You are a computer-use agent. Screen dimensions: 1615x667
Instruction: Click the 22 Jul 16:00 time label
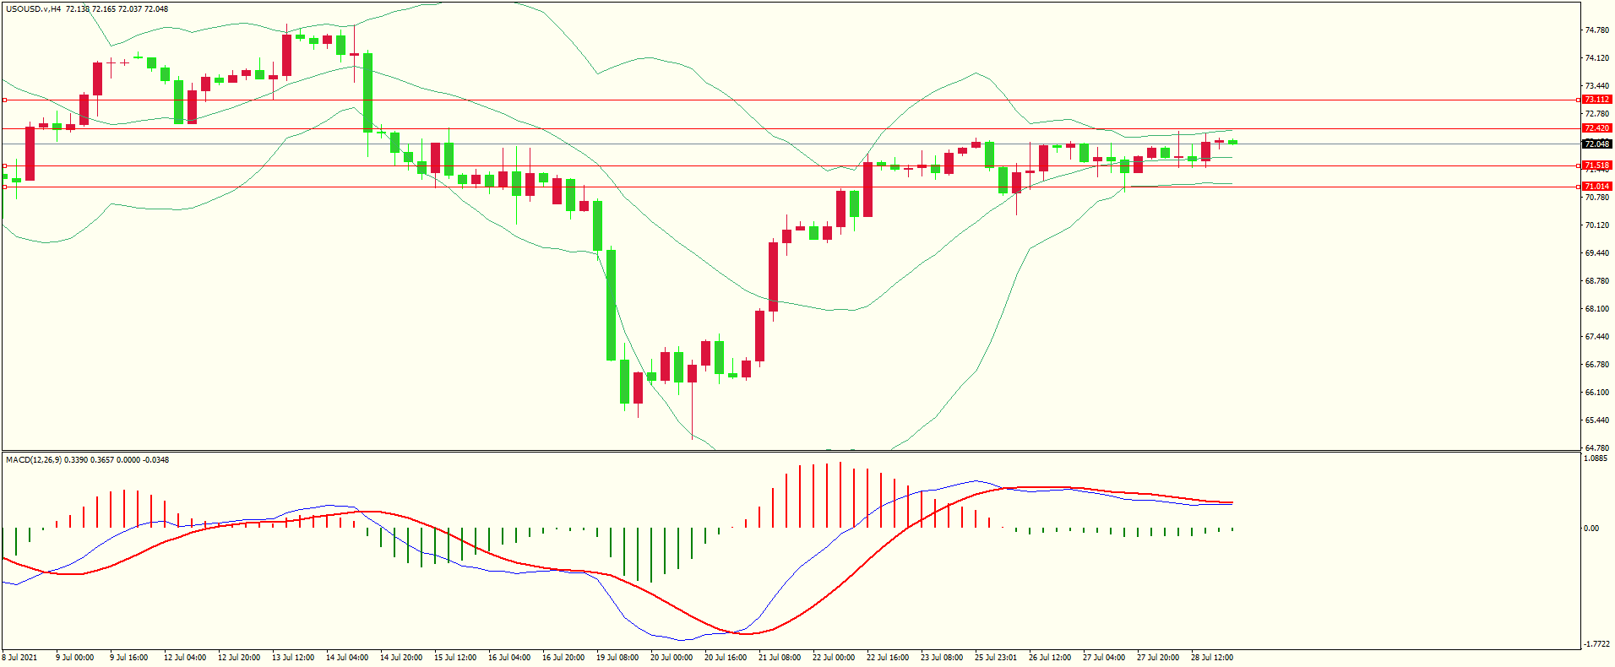[888, 658]
